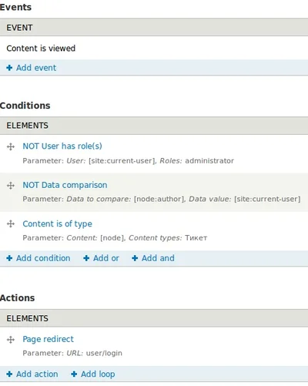Select the Content is viewed event row
308x386 pixels.
(x=154, y=49)
